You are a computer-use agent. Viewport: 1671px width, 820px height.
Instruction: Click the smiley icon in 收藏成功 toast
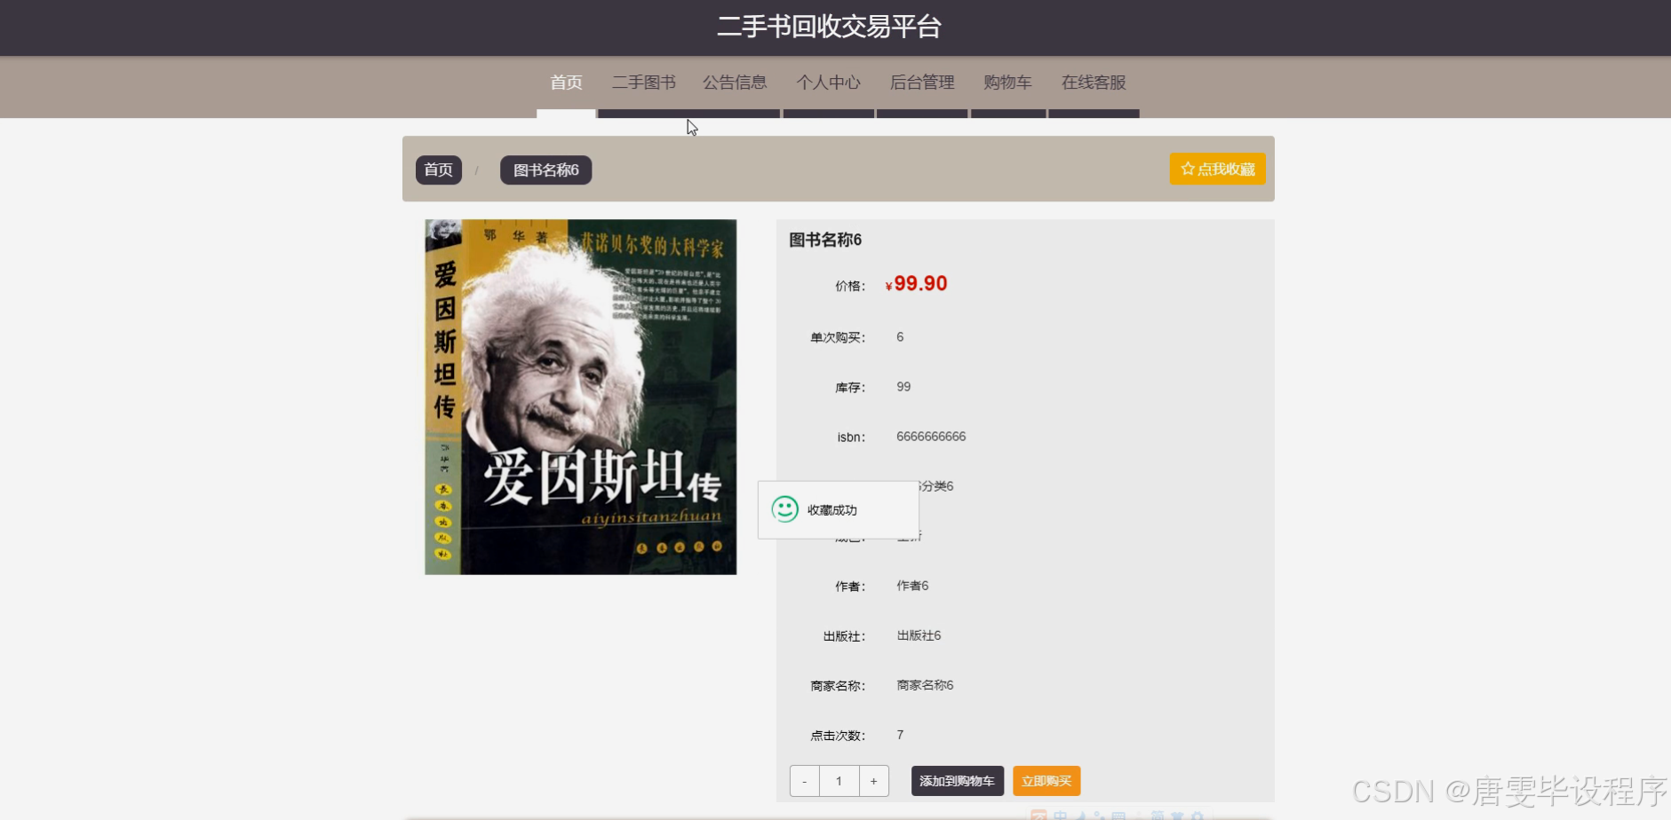pos(784,509)
